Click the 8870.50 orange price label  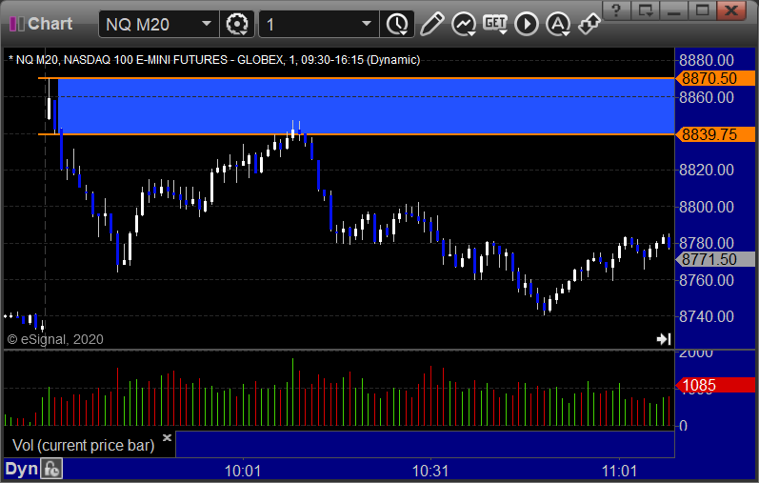716,78
